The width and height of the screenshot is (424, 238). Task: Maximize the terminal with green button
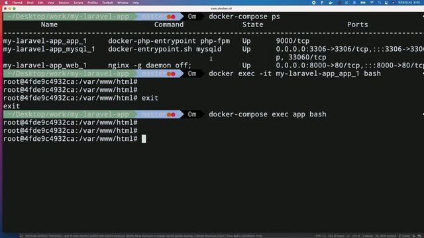coord(14,9)
